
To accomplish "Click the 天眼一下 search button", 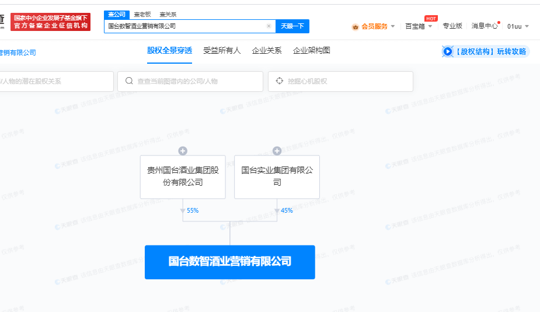I will [292, 26].
